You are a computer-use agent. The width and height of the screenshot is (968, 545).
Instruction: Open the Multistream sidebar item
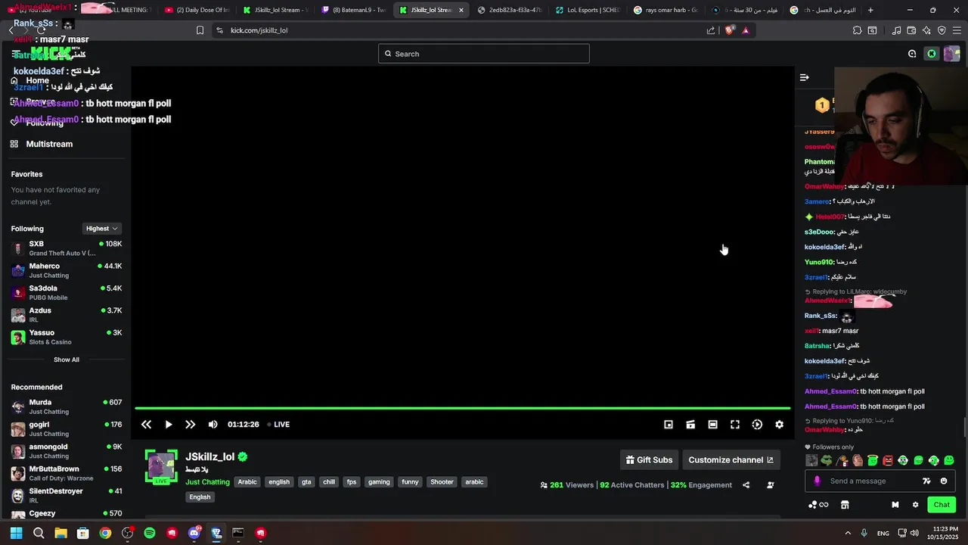coord(49,144)
